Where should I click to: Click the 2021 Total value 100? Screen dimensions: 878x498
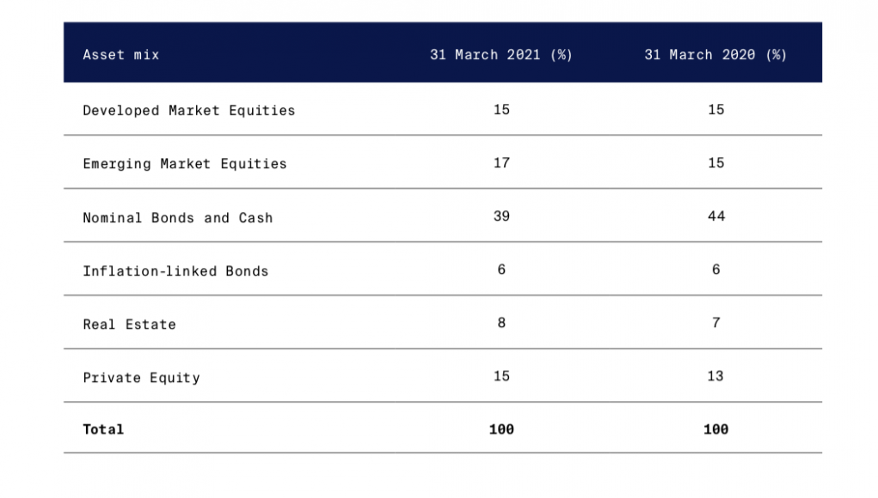(501, 429)
